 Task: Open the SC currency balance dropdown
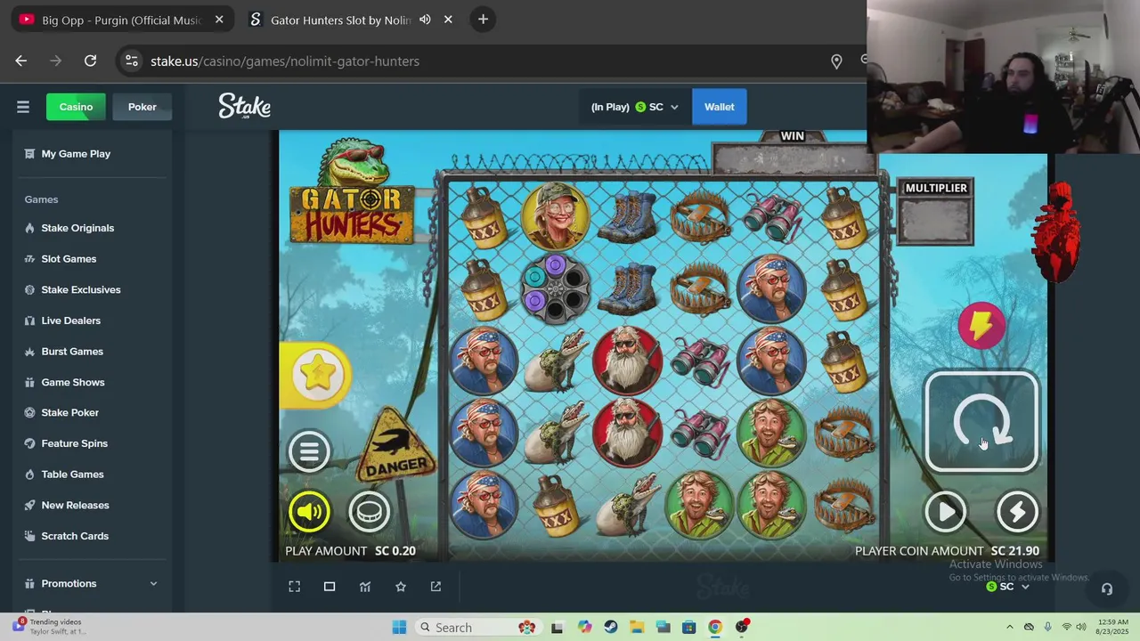(634, 107)
